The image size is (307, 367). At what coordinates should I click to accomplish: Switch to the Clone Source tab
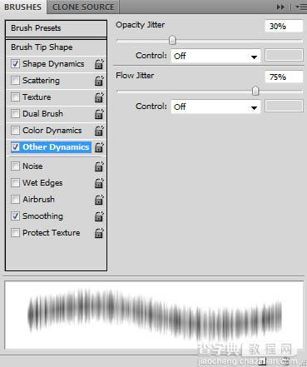click(83, 7)
